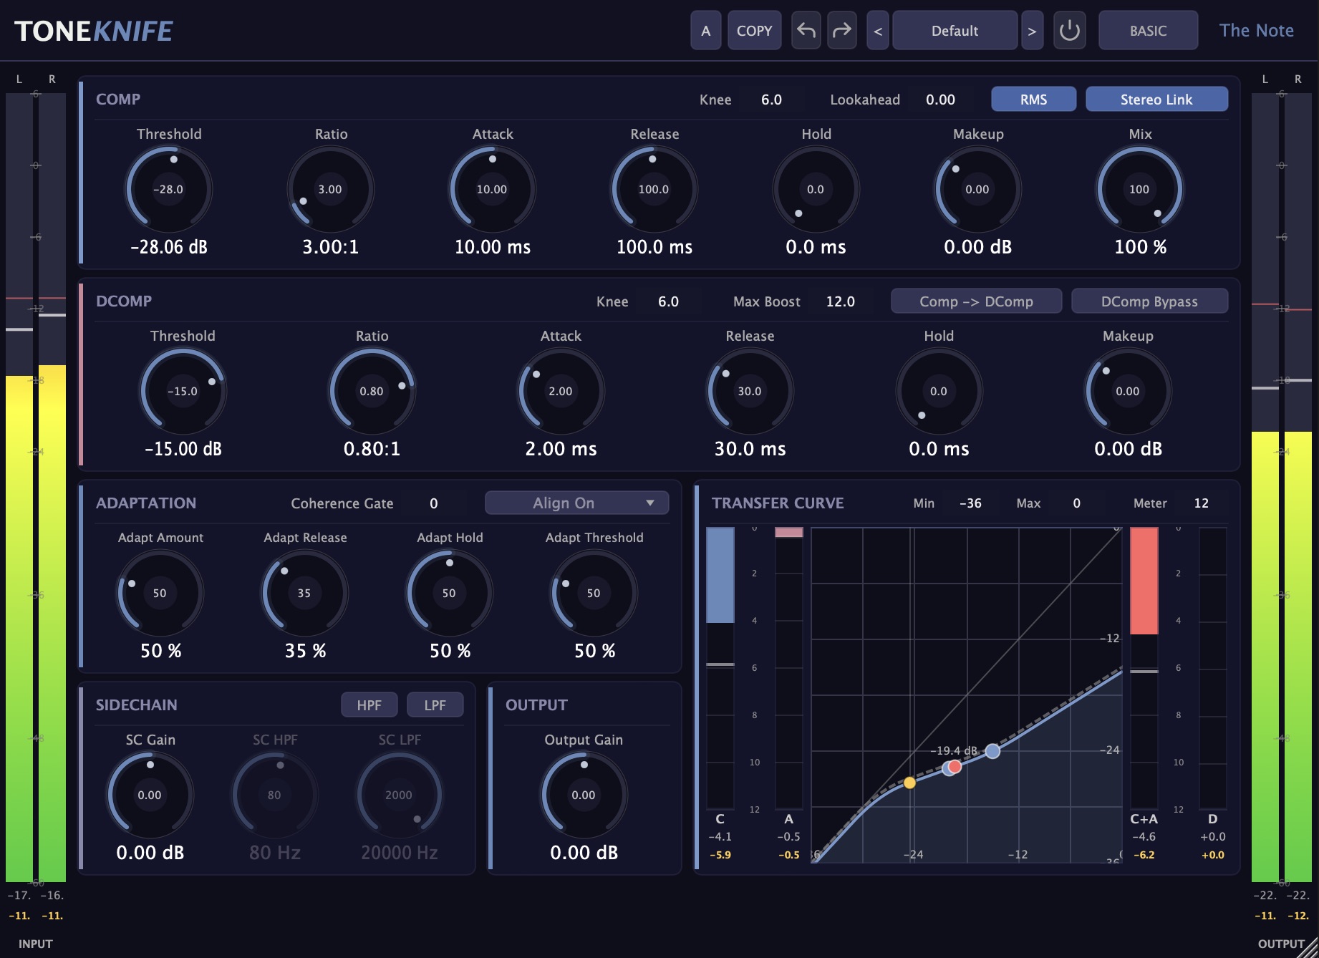The width and height of the screenshot is (1319, 958).
Task: Go to next preset arrow
Action: 1032,30
